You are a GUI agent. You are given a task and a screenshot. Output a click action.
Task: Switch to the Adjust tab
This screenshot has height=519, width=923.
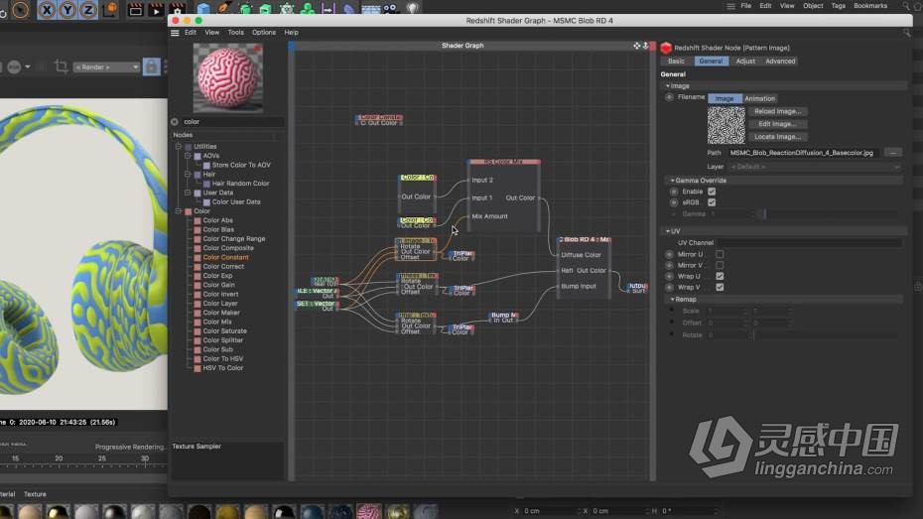tap(745, 62)
